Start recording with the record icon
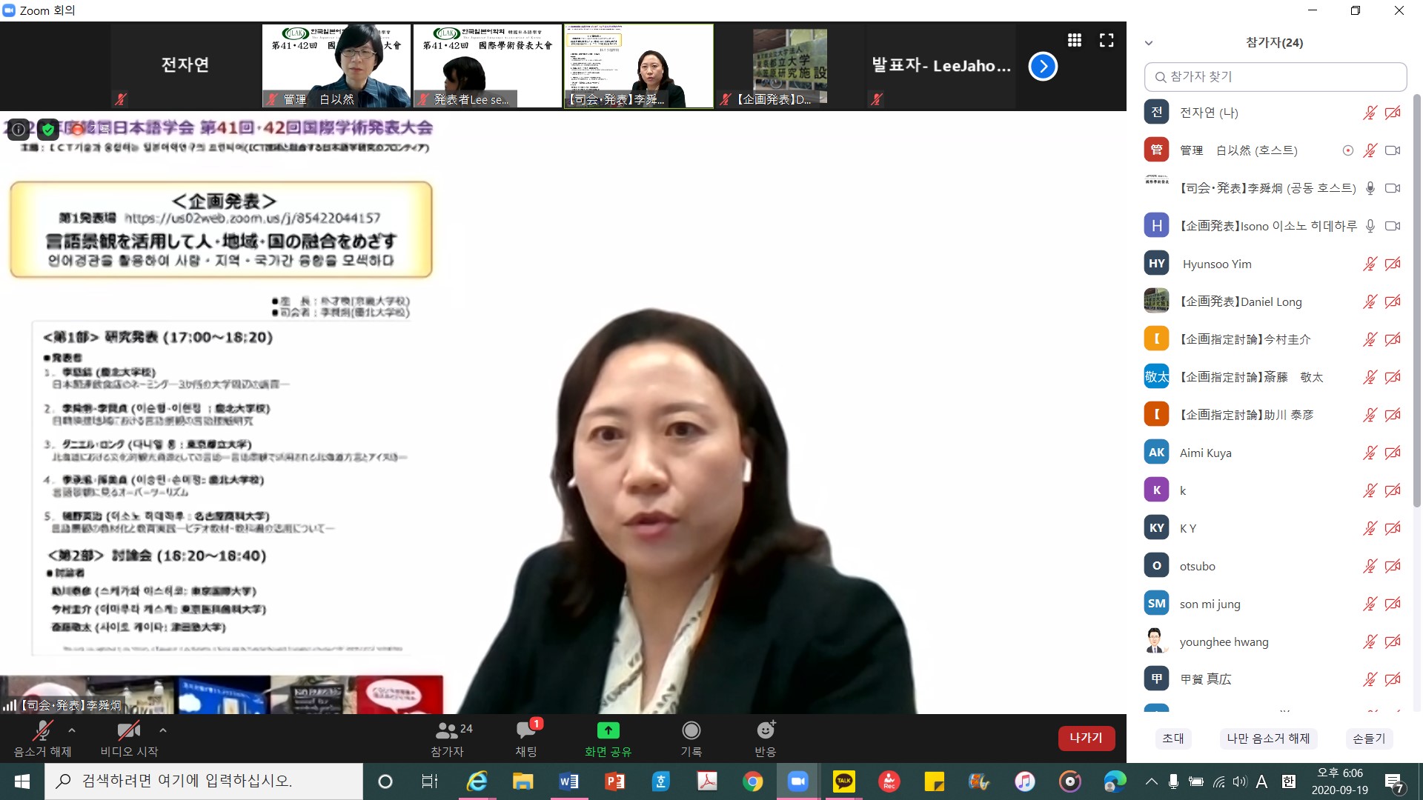The height and width of the screenshot is (800, 1423). (x=691, y=731)
